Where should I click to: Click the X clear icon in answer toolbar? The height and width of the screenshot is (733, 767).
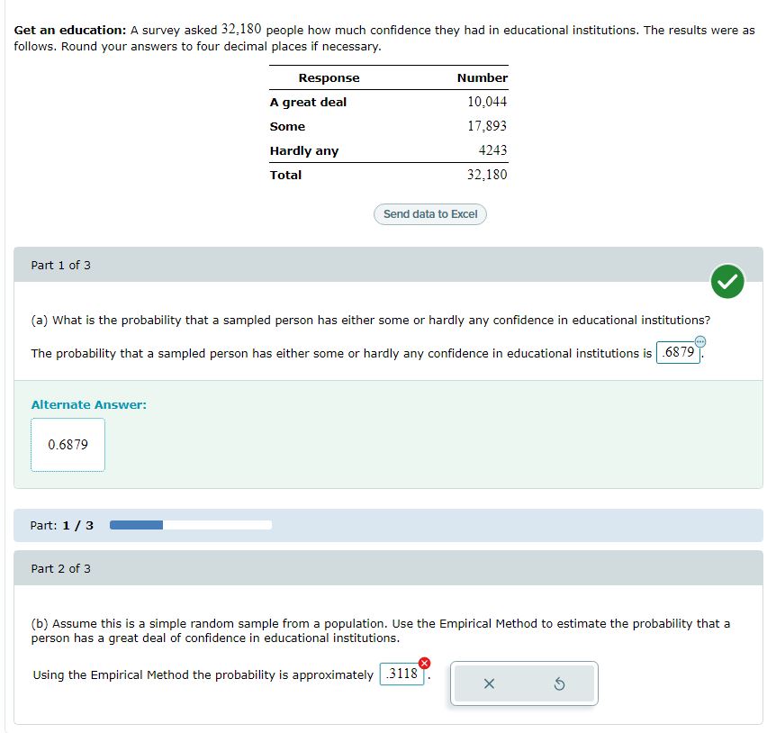(x=489, y=683)
